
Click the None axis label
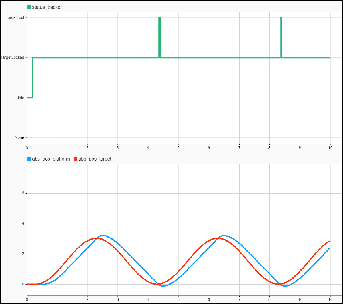19,137
